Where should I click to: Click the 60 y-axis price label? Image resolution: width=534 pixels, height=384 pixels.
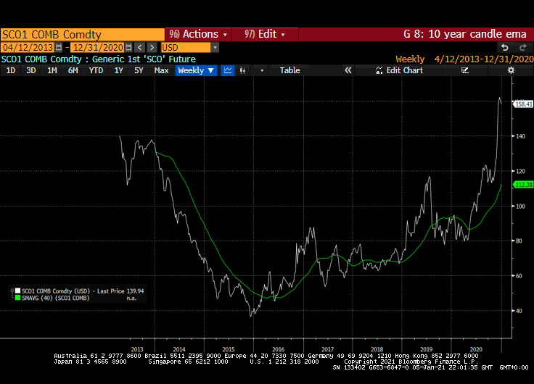point(519,276)
